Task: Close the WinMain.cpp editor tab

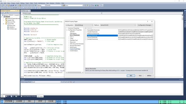Action: click(x=30, y=11)
